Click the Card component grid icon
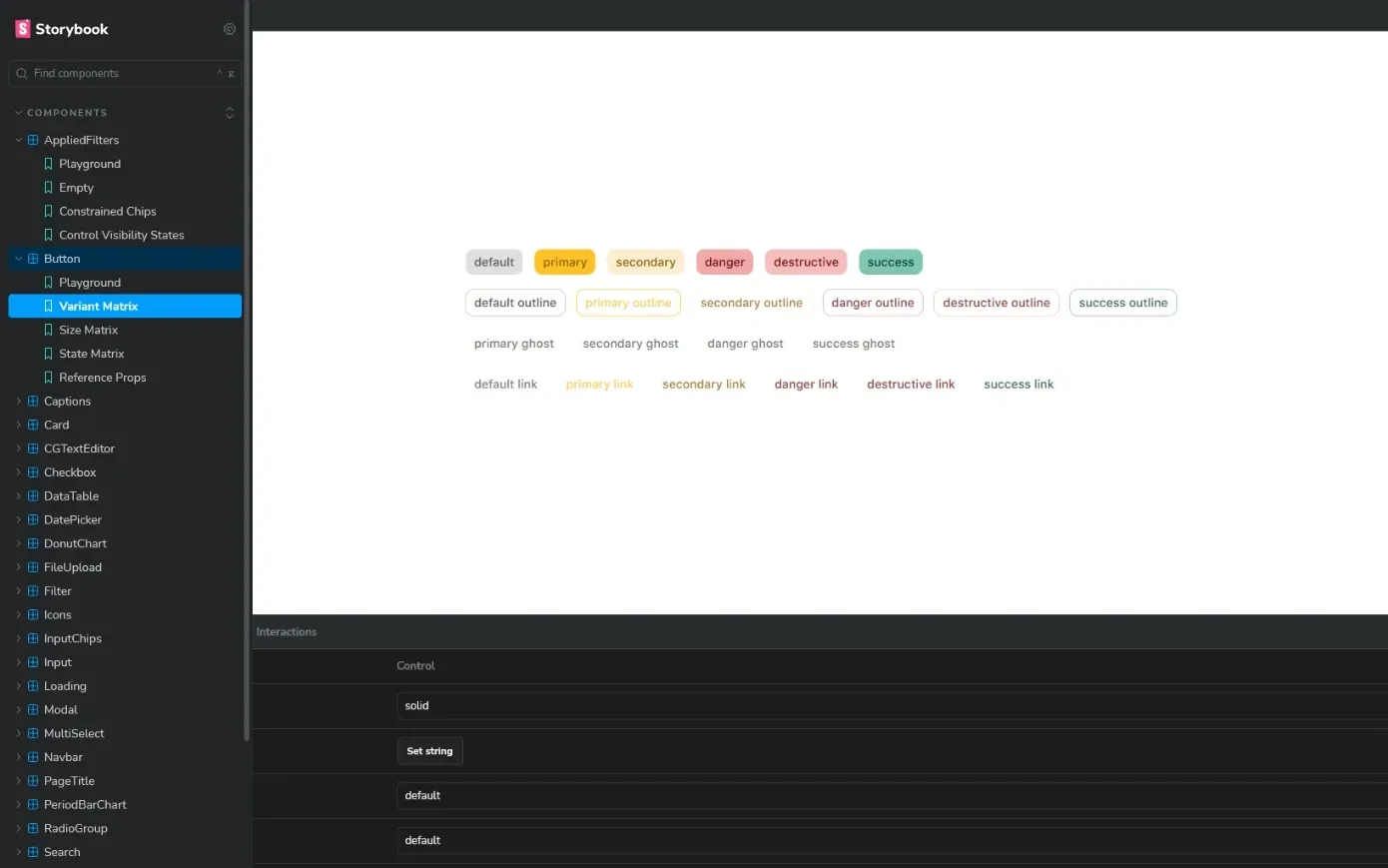The width and height of the screenshot is (1388, 868). point(33,425)
